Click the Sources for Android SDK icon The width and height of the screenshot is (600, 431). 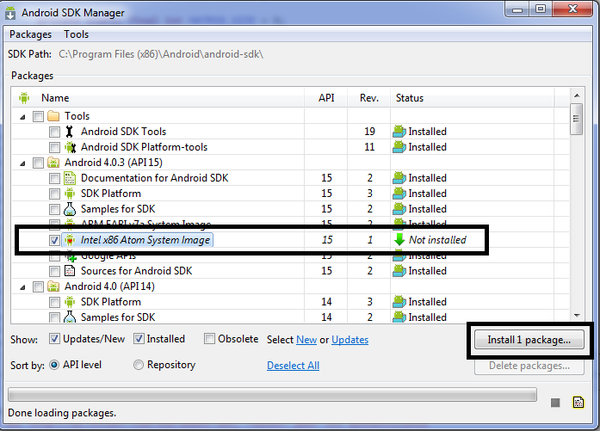tap(70, 271)
